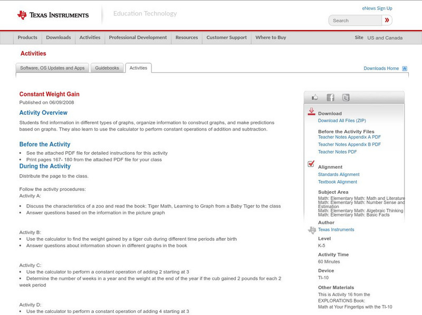Open Teacher Notes Appendix B PDF
The width and height of the screenshot is (422, 315).
(349, 145)
